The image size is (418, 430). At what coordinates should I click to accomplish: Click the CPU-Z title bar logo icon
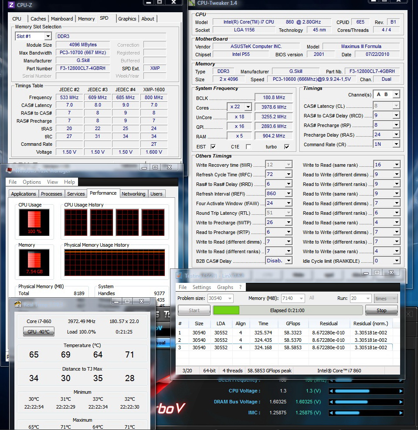(x=11, y=5)
